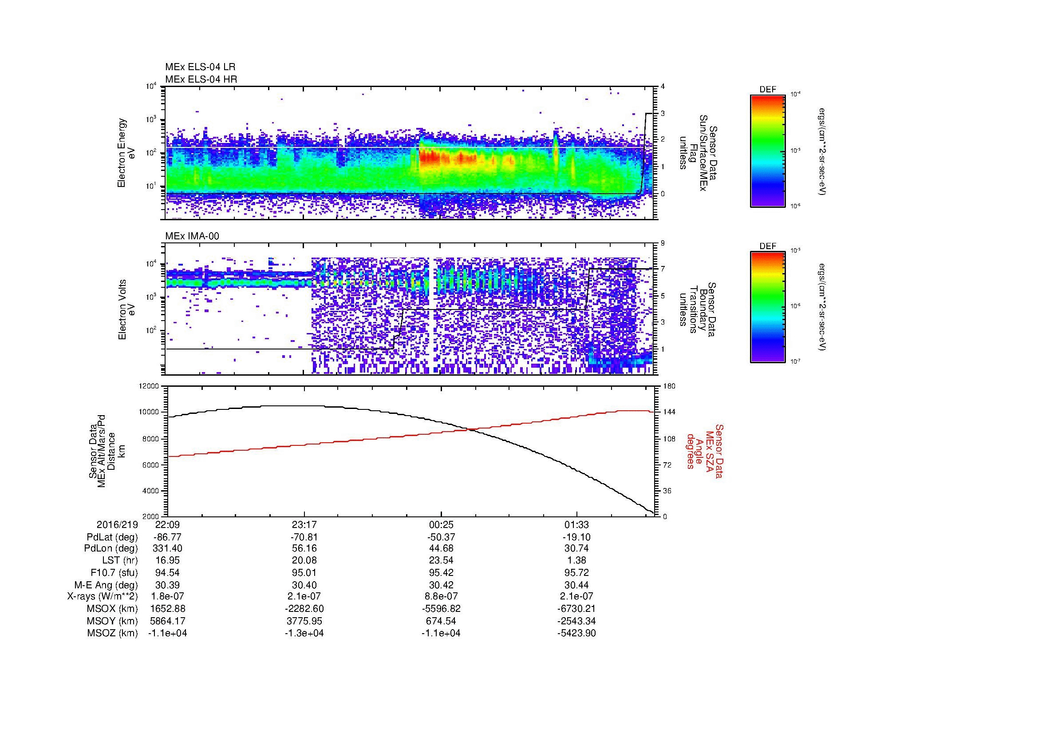Click the '2016/219' date label
Screen dimensions: 1038x734
(117, 525)
